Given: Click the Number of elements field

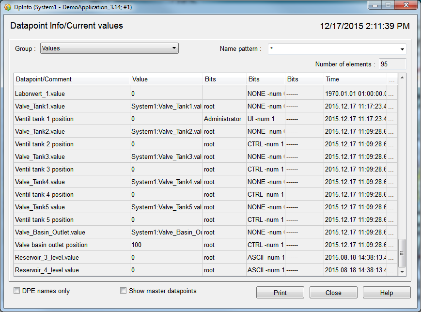Looking at the screenshot, I should click(x=392, y=64).
